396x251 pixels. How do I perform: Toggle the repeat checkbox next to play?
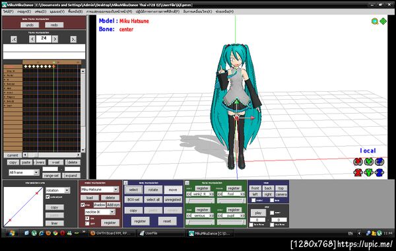click(272, 213)
